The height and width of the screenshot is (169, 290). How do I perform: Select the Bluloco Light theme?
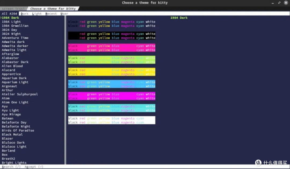click(14, 147)
